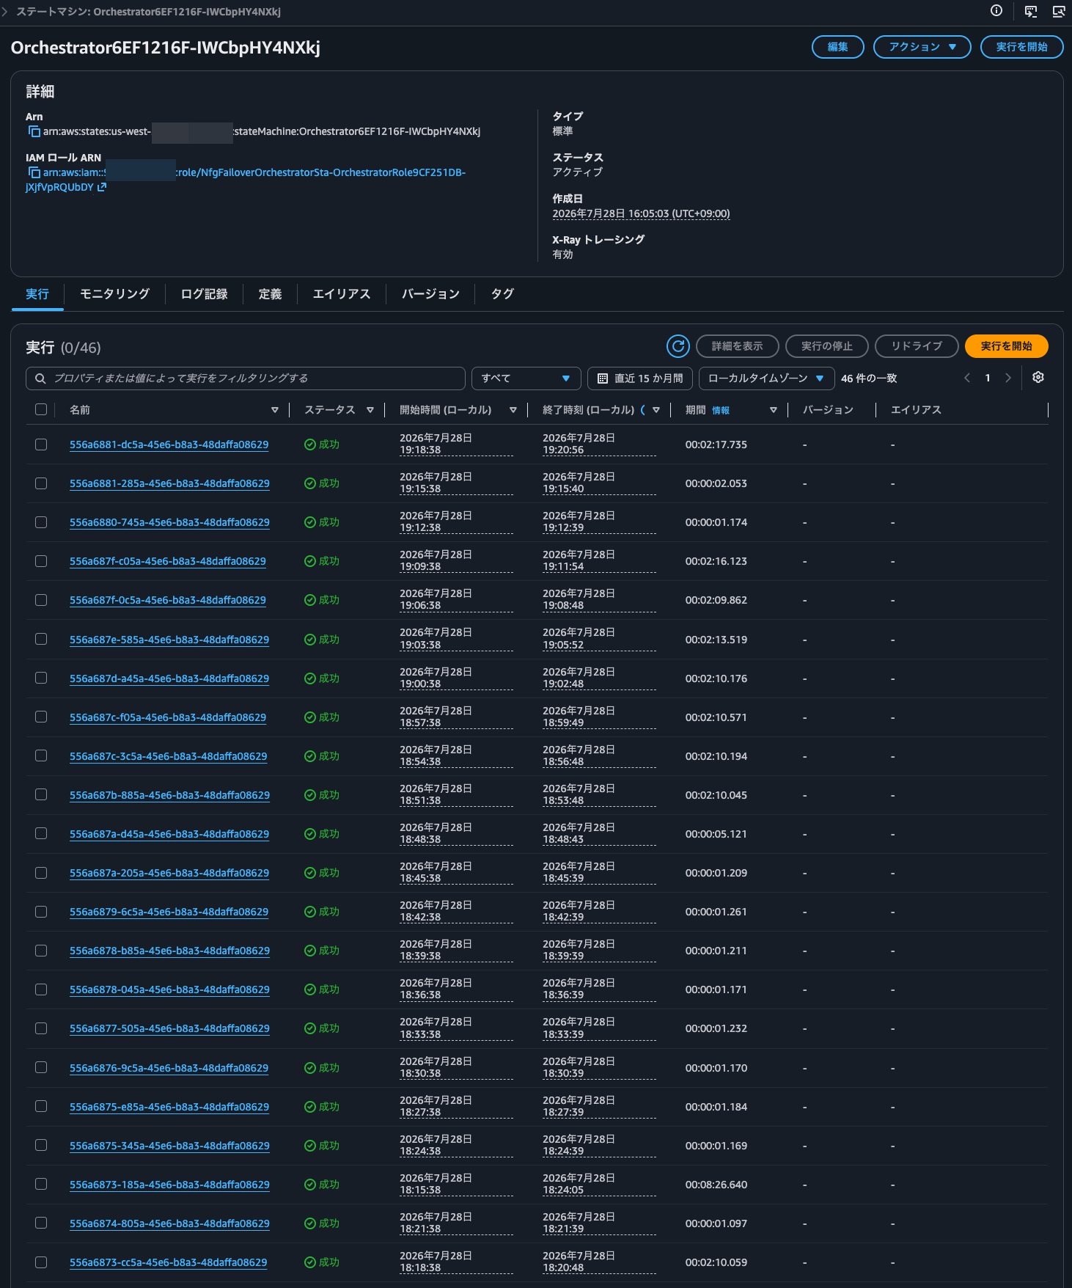Viewport: 1072px width, 1288px height.
Task: Click the info circle icon in the top bar
Action: pos(996,11)
